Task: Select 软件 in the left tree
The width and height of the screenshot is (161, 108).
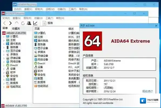Action: pyautogui.click(x=13, y=72)
